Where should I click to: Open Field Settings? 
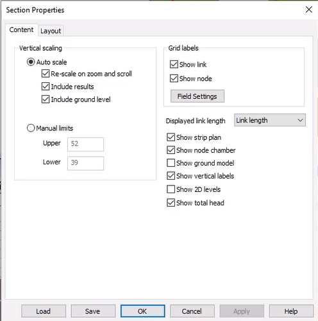click(197, 96)
